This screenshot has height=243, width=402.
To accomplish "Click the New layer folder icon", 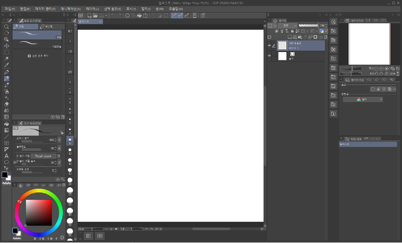I will [300, 37].
